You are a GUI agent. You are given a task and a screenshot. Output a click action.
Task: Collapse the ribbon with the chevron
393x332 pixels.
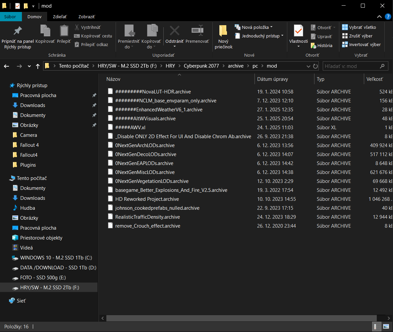pos(379,17)
